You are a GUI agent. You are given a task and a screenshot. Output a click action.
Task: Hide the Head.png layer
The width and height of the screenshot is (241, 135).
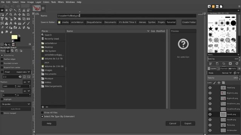210,88
